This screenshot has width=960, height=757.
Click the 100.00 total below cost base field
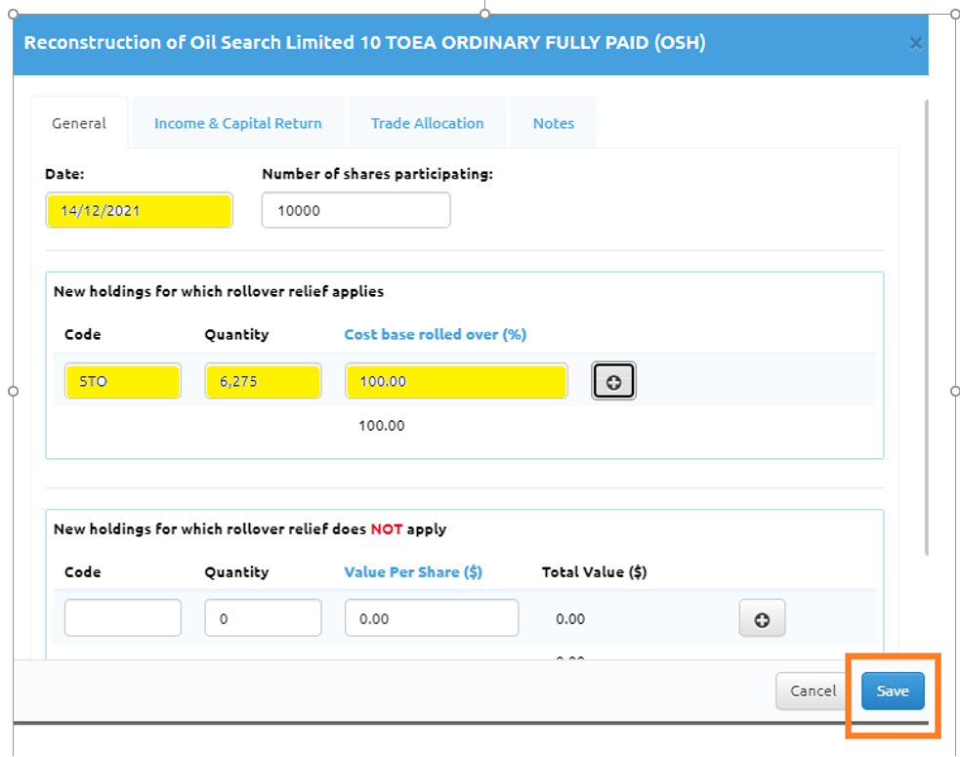382,426
